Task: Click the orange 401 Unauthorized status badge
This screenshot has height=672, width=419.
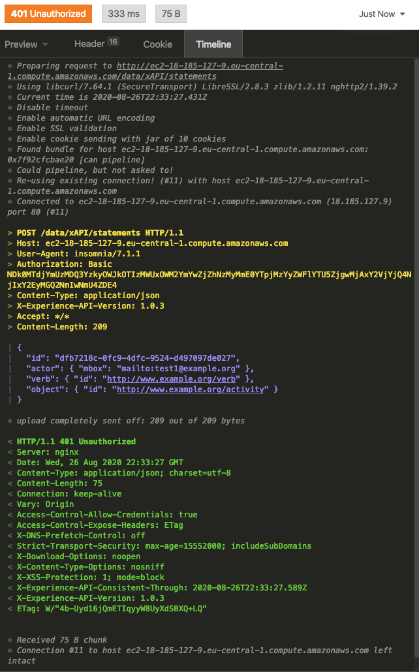Action: tap(48, 13)
